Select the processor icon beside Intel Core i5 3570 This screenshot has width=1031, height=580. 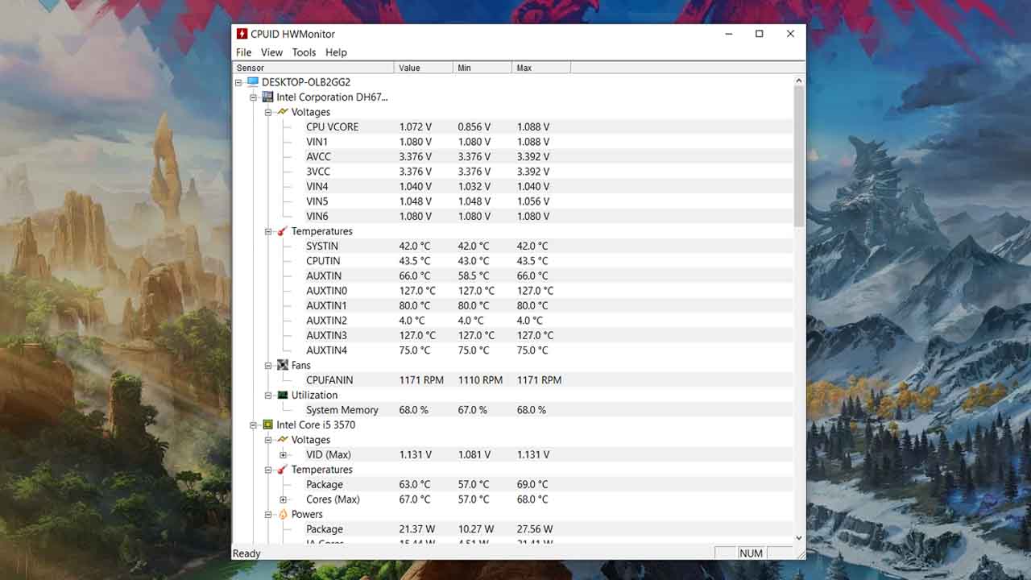[267, 425]
